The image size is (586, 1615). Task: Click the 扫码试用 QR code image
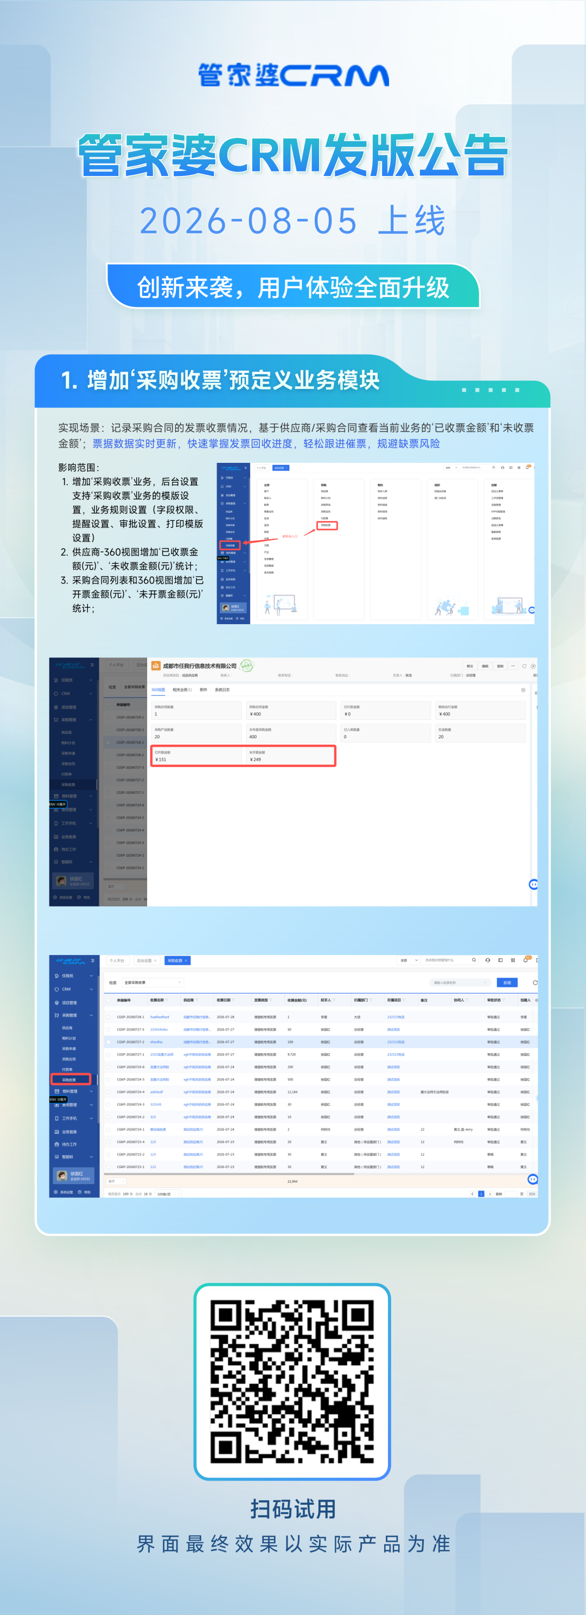click(292, 1381)
